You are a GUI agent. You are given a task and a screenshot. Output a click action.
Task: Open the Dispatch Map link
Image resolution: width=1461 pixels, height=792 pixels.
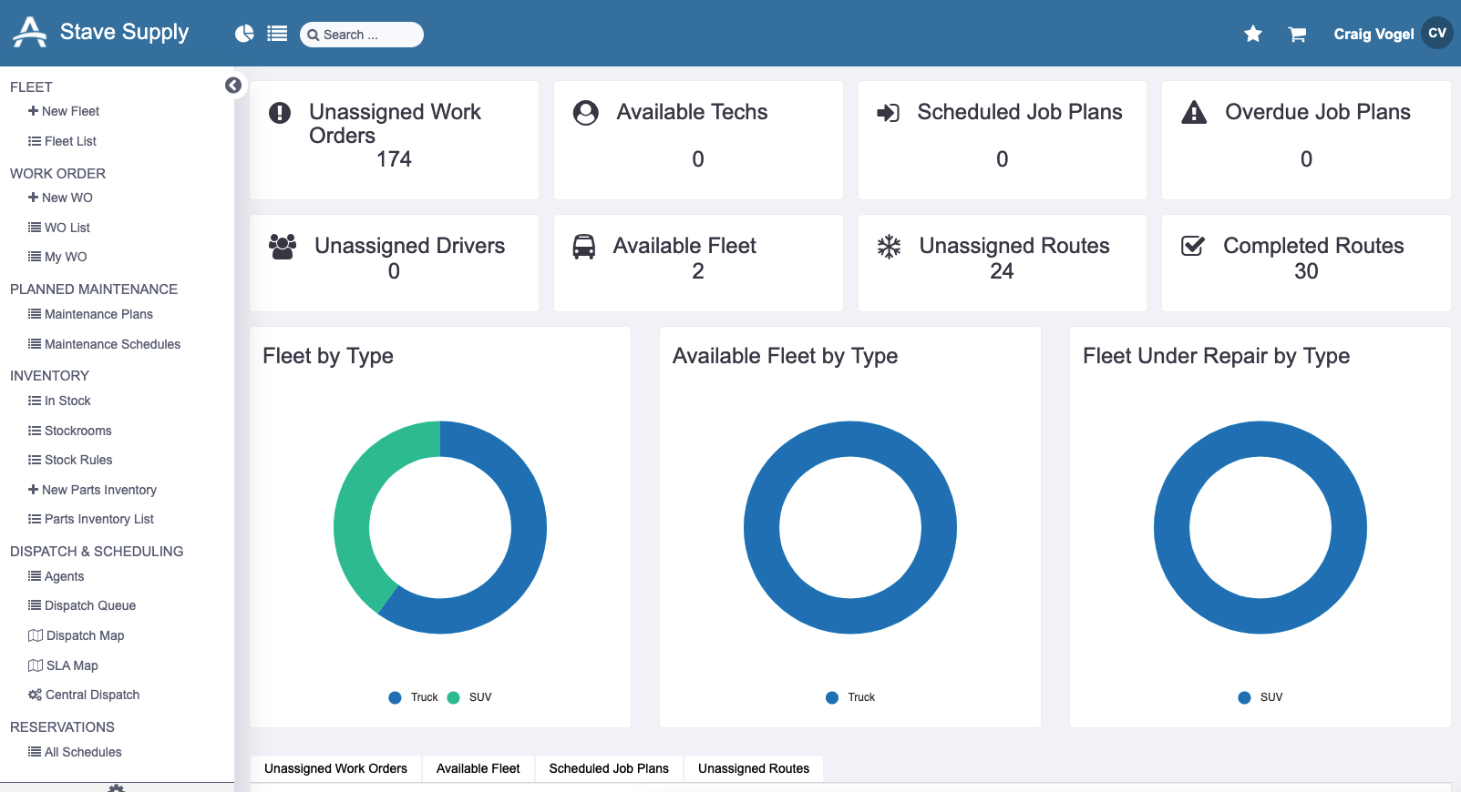coord(85,635)
